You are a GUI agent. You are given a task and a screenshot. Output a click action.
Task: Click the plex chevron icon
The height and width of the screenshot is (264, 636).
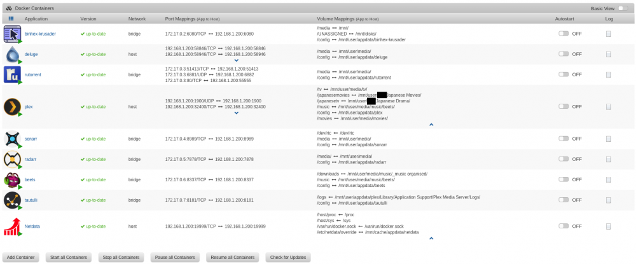coord(12,107)
